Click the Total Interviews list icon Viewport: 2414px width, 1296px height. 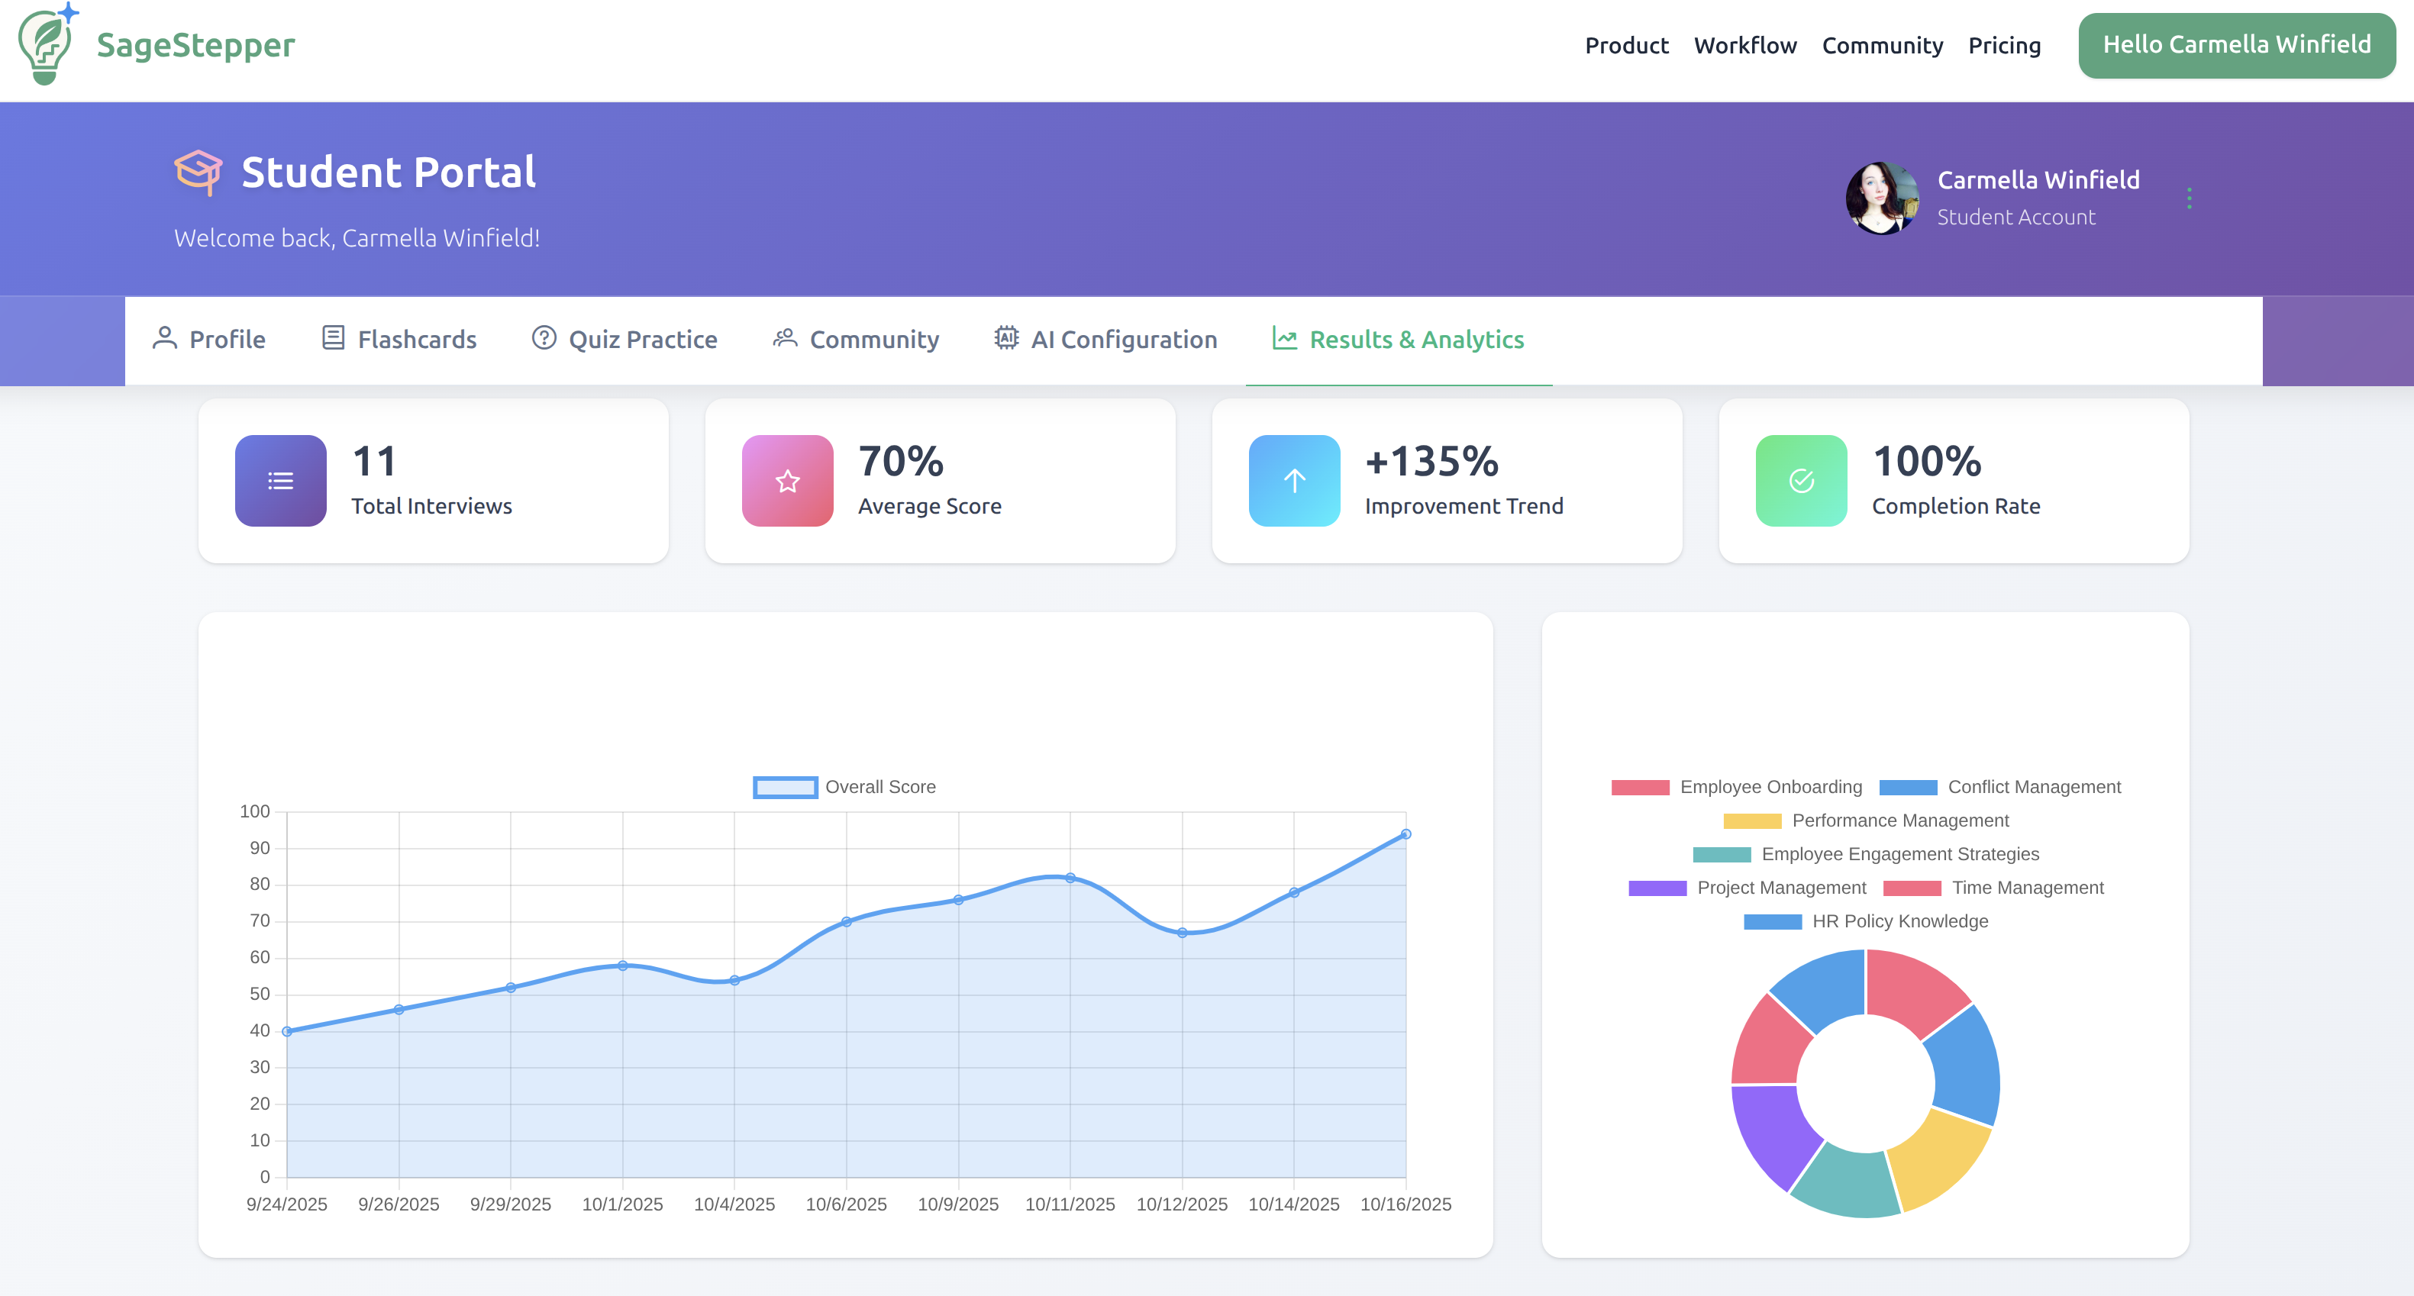pyautogui.click(x=279, y=481)
